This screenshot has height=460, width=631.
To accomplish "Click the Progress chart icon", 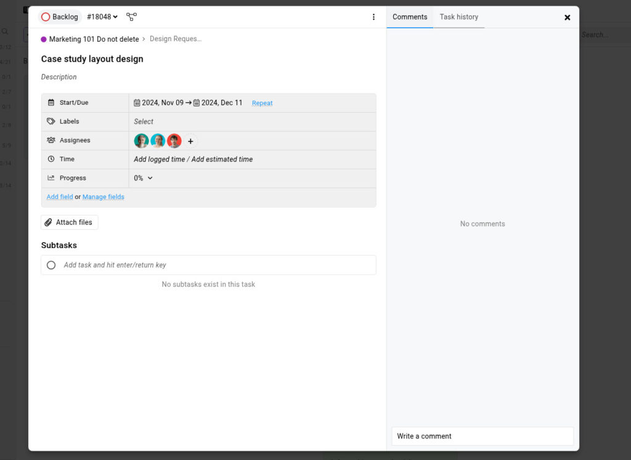I will 51,177.
